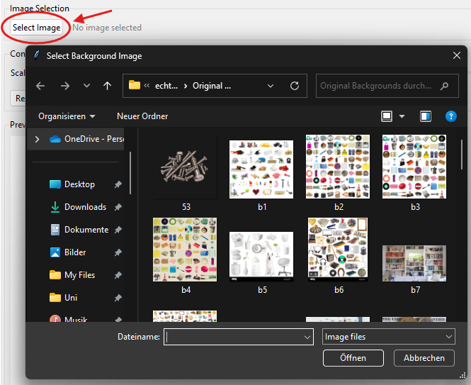Viewport: 471px width, 385px height.
Task: Click the pin icon next to Downloads
Action: (118, 207)
